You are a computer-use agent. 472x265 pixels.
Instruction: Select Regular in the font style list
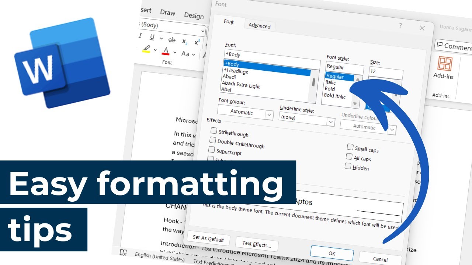point(339,77)
